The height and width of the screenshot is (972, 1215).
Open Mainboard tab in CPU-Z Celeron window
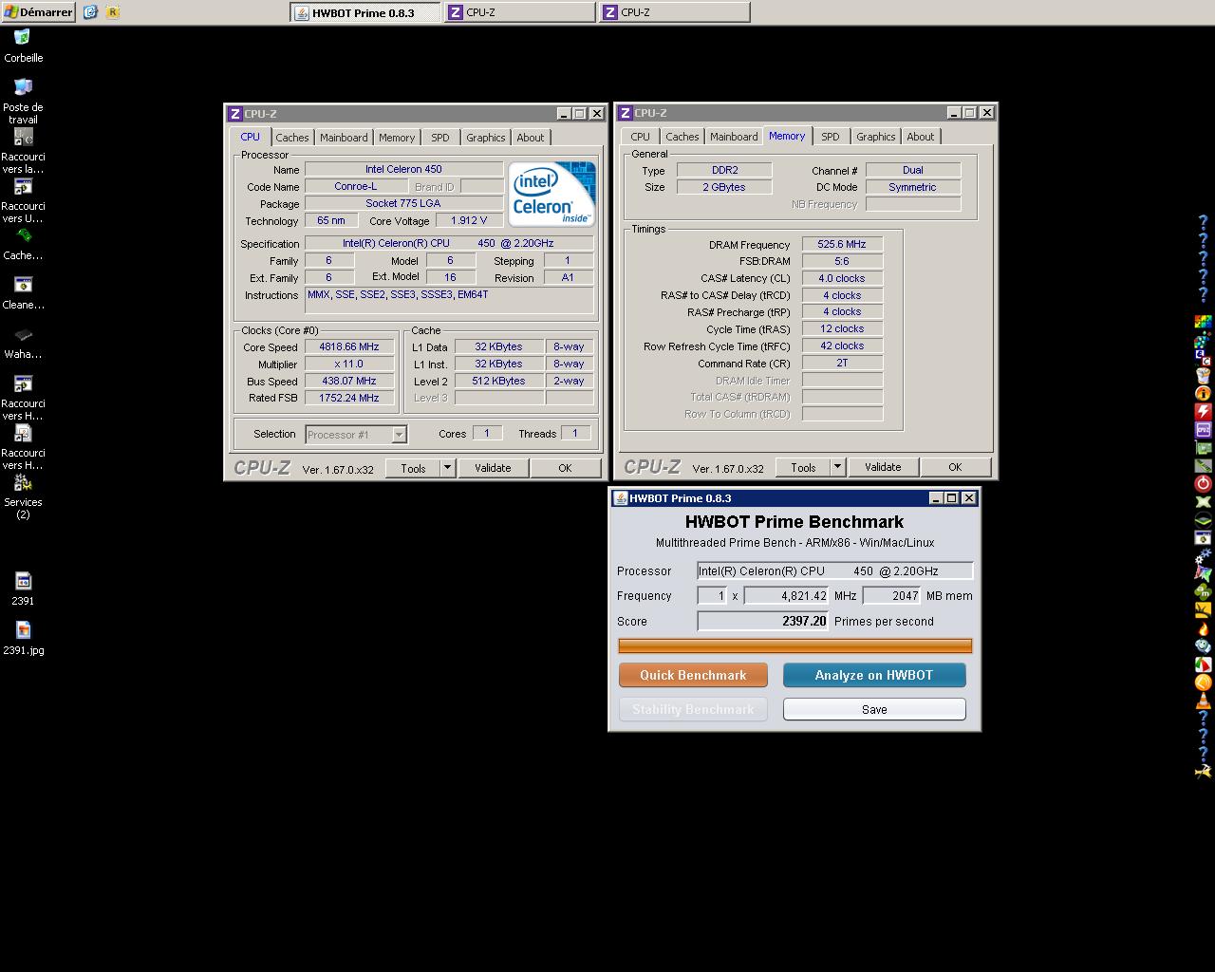coord(344,138)
